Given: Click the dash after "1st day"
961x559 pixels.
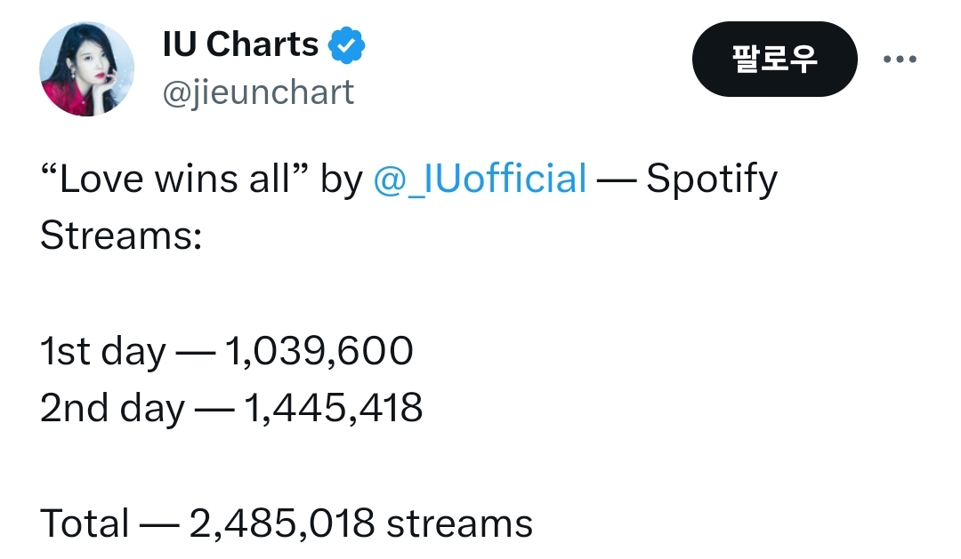Looking at the screenshot, I should (196, 353).
